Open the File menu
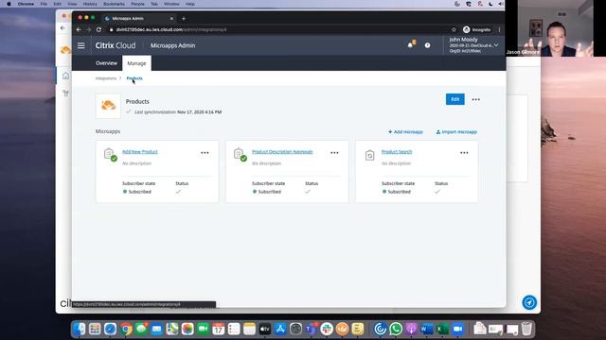 (44, 4)
